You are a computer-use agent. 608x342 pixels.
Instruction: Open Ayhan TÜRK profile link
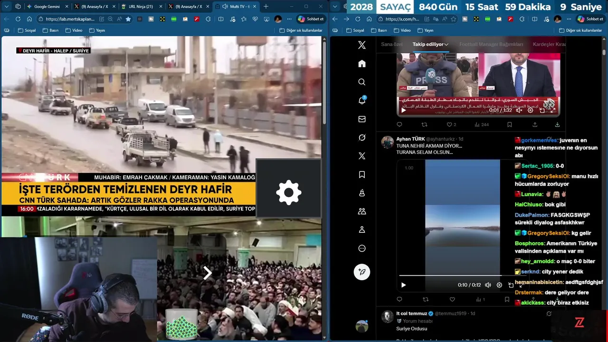point(410,139)
